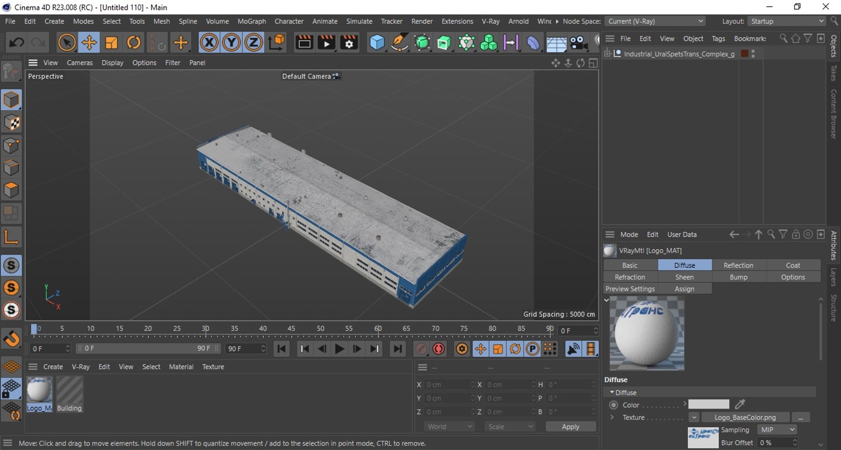
Task: Open the Layout Startup dropdown
Action: pos(787,21)
